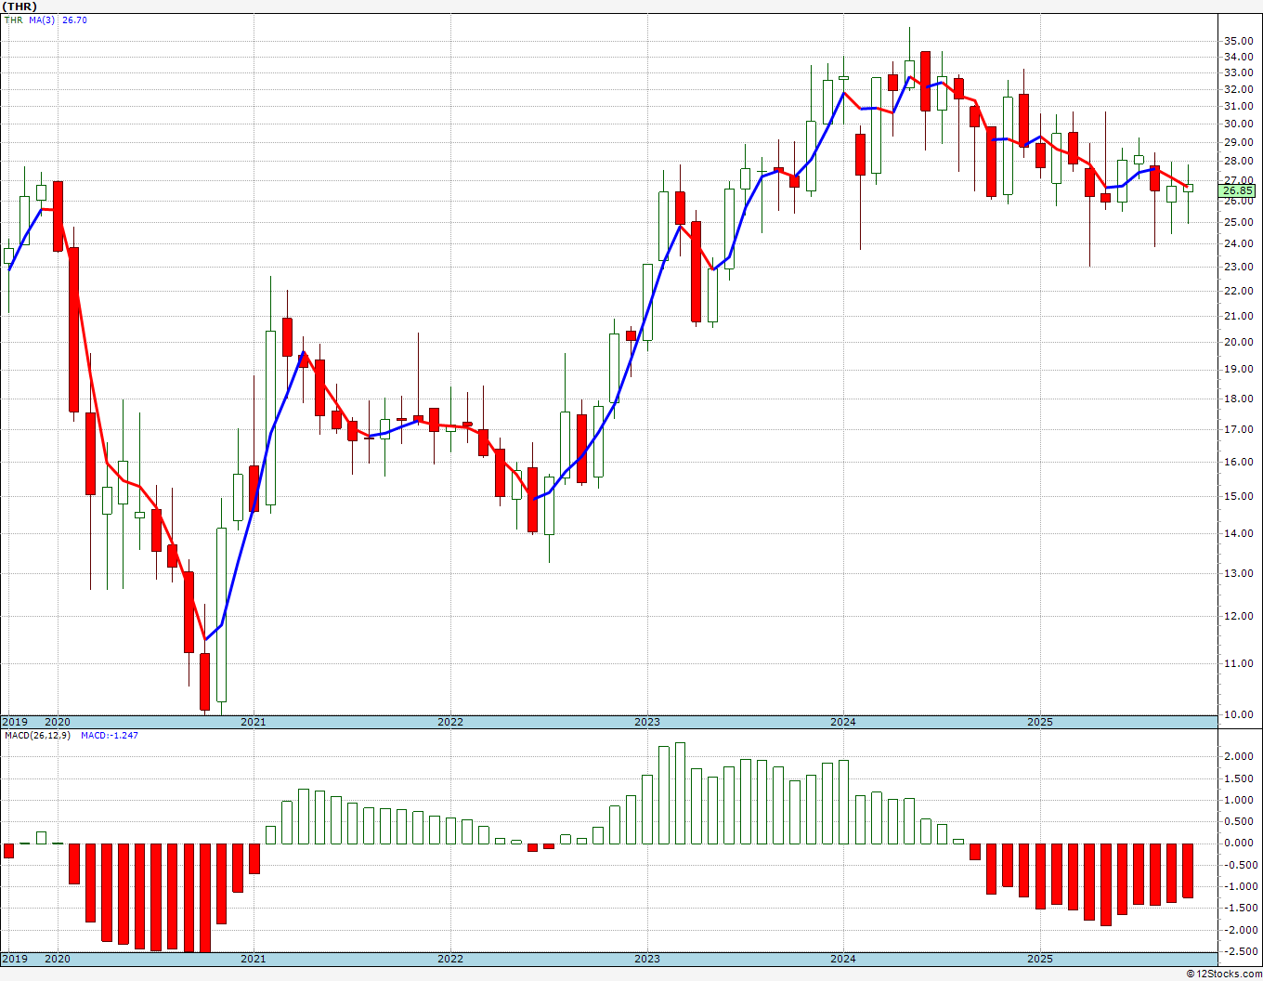Click the 24.00 price axis label
The height and width of the screenshot is (981, 1263).
pyautogui.click(x=1238, y=243)
